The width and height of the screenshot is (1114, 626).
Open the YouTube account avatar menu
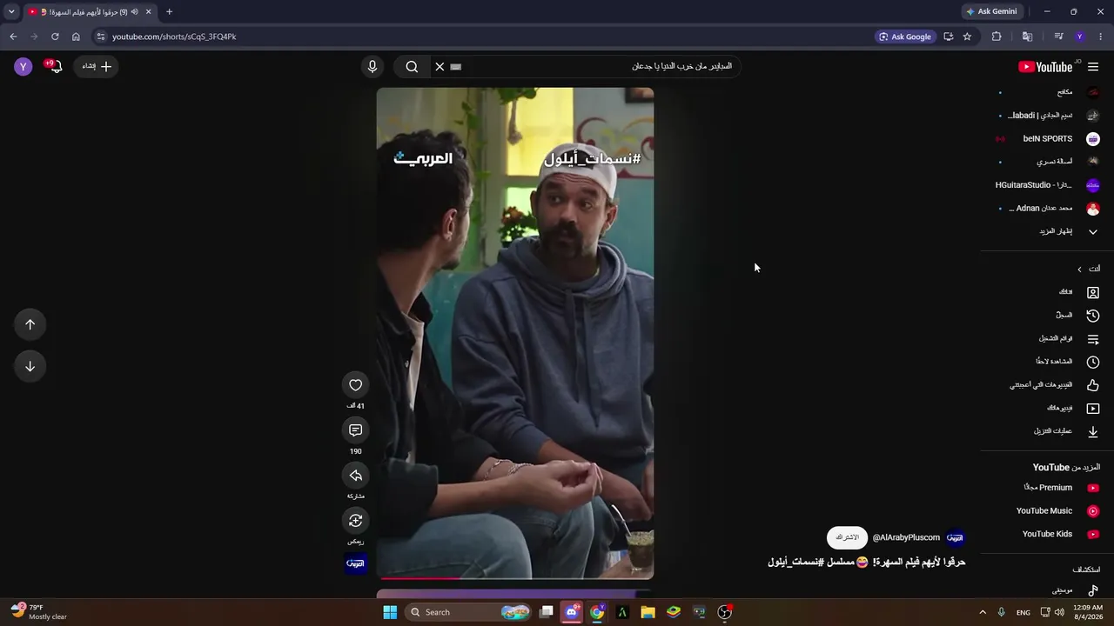click(x=23, y=66)
